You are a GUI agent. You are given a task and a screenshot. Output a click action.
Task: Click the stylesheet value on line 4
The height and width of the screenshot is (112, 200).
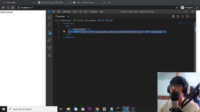[156, 32]
